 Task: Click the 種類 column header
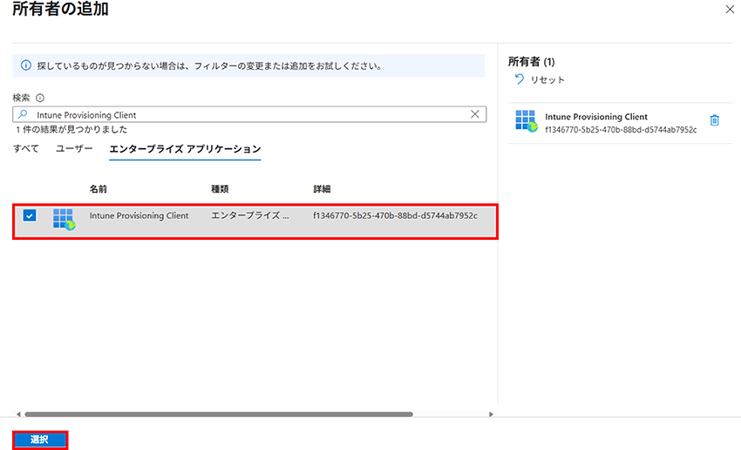[220, 189]
